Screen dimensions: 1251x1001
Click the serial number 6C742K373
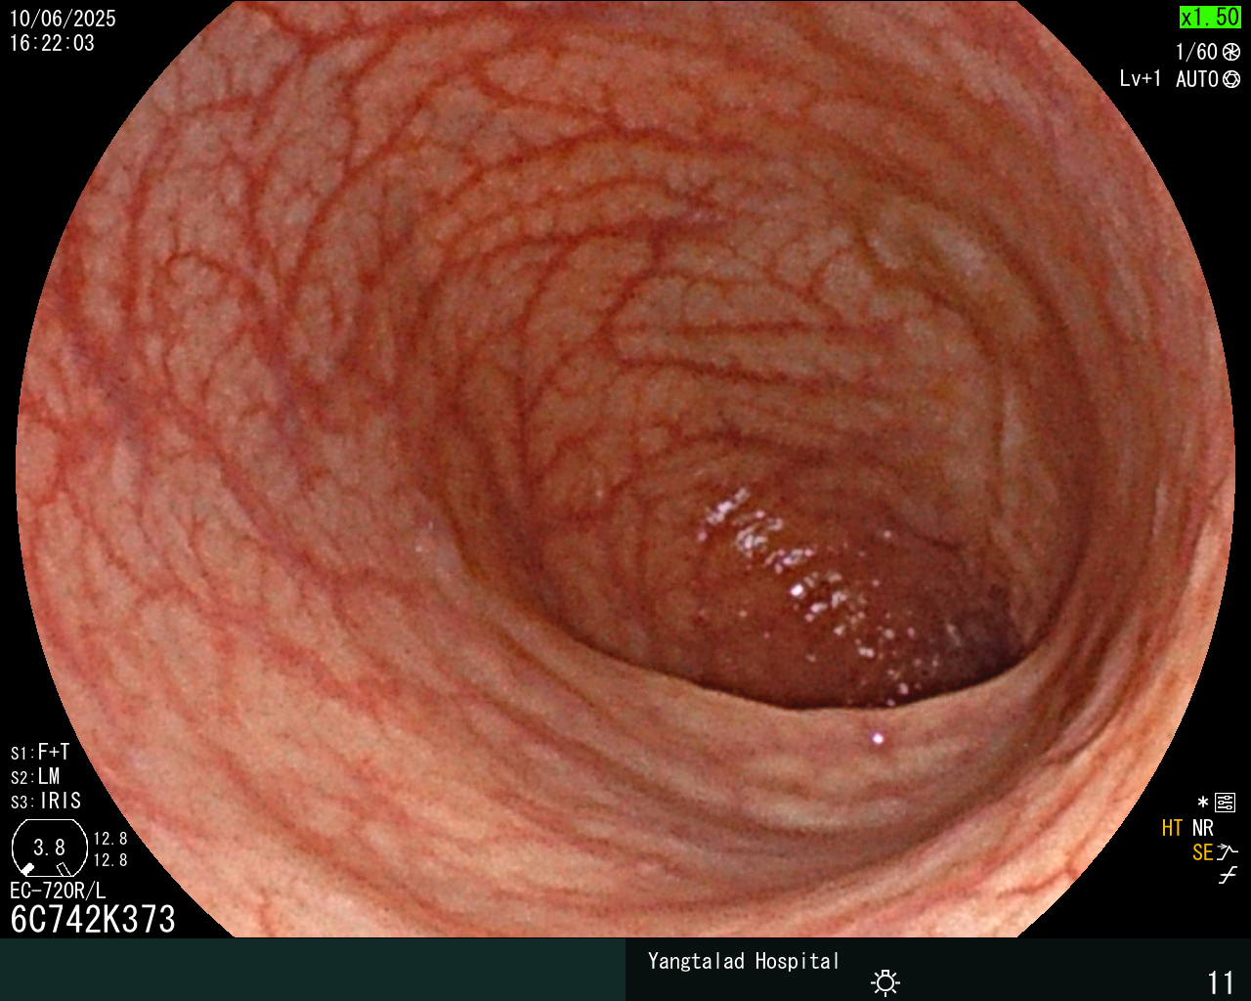coord(93,919)
